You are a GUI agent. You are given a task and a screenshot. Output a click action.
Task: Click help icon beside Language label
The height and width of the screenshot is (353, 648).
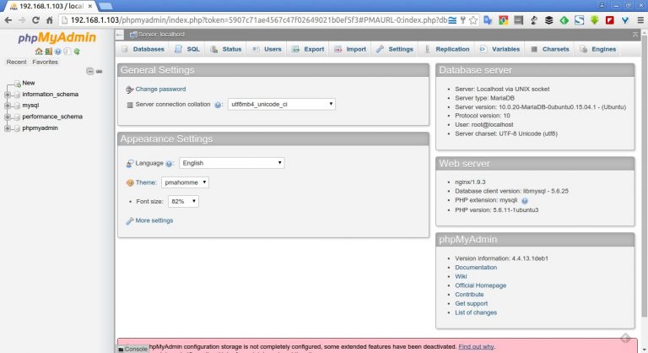pos(169,164)
